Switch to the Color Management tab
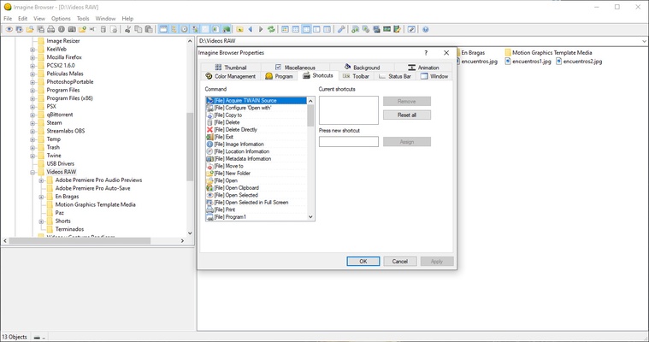The height and width of the screenshot is (342, 649). point(231,76)
